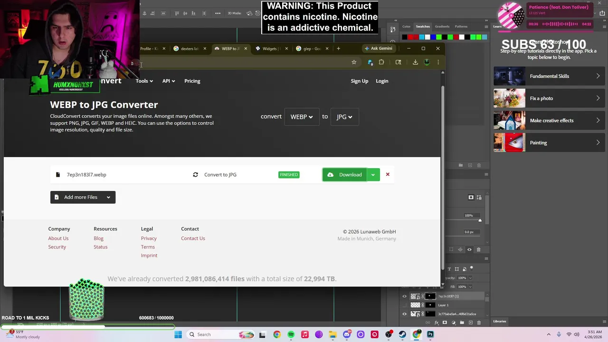
Task: Open the Blog footer link
Action: 98,238
